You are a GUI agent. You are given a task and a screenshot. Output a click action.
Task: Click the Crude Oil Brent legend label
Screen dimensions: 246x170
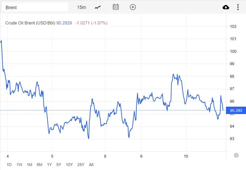30,23
